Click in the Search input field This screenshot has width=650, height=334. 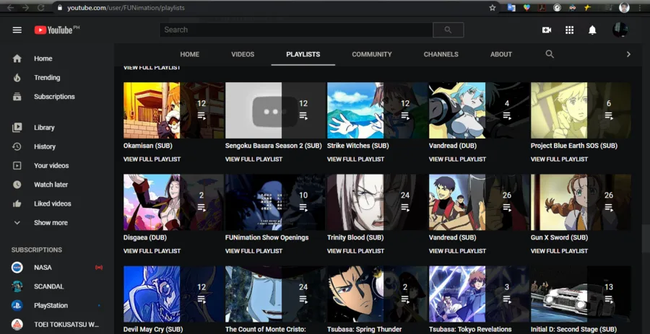click(x=296, y=30)
